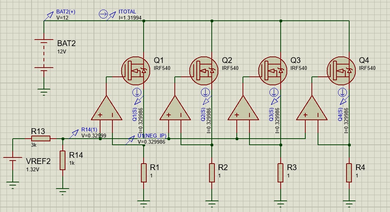Click the Q1(S) current probe circle
Viewport: 390px width, 212px height.
tap(137, 93)
